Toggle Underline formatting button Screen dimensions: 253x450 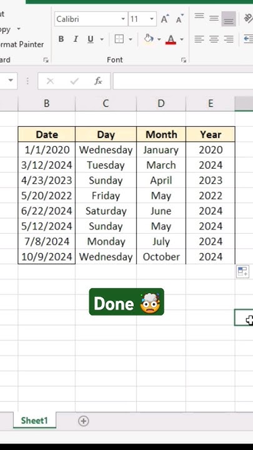(x=91, y=39)
